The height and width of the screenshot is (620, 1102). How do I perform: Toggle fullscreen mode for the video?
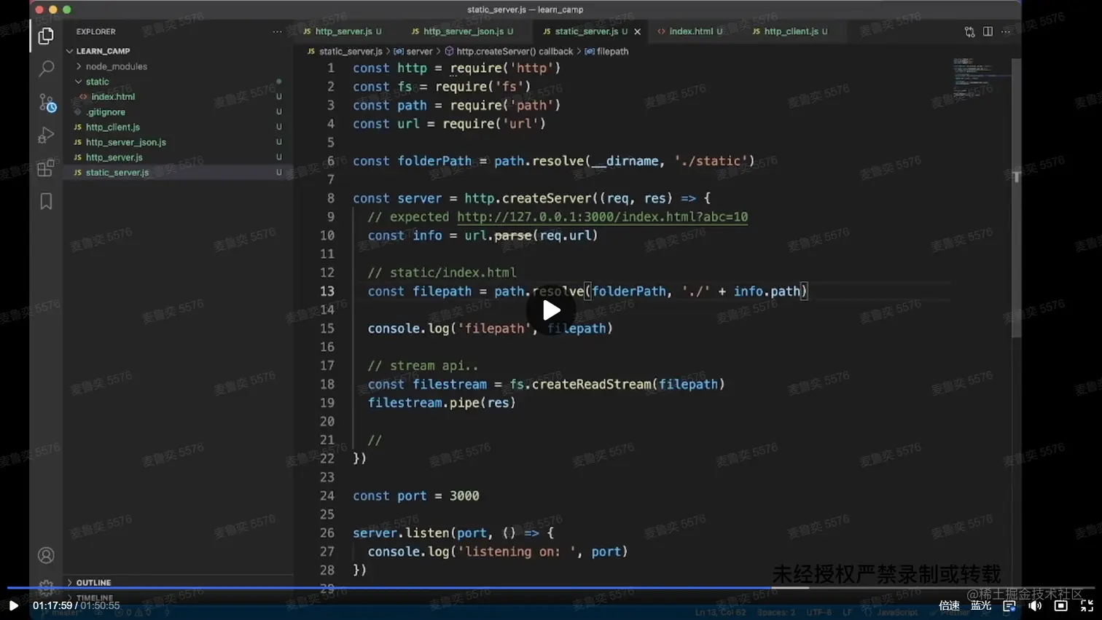(1087, 605)
